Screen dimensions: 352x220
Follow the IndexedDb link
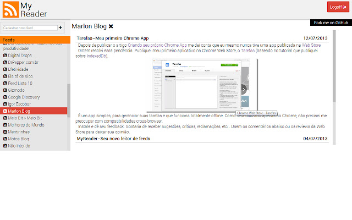click(x=97, y=56)
